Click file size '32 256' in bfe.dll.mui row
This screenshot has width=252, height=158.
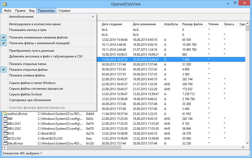pyautogui.click(x=186, y=143)
